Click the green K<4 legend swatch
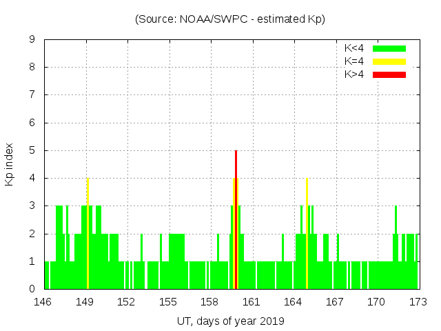 (389, 48)
